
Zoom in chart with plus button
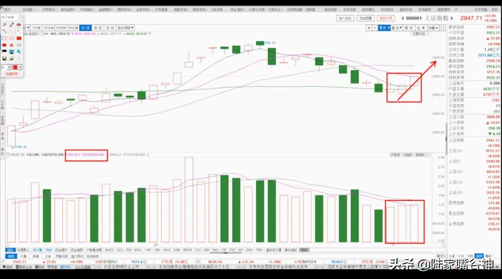pyautogui.click(x=369, y=28)
